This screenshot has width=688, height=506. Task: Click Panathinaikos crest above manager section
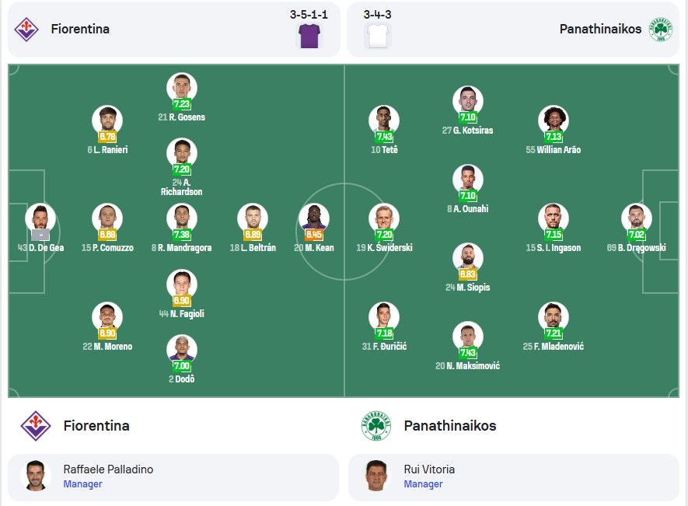pos(376,426)
